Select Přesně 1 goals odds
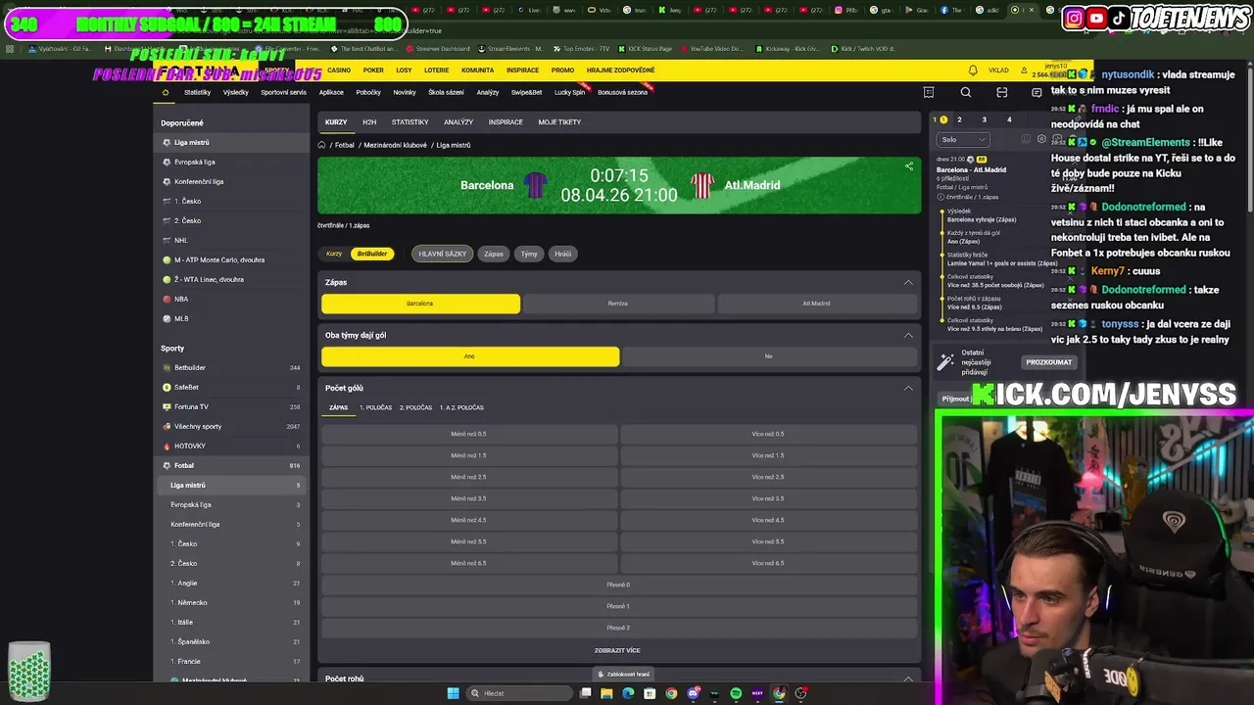1254x705 pixels. click(618, 606)
